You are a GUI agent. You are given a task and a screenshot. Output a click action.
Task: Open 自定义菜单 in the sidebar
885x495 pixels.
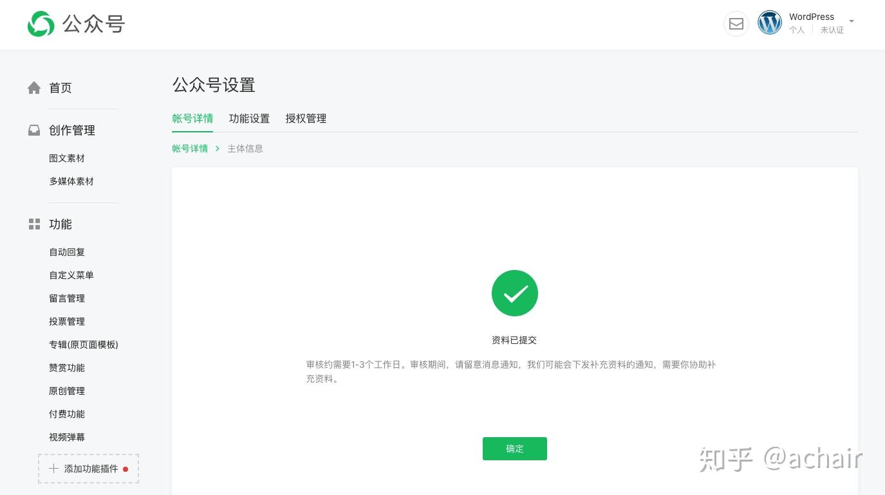pos(71,275)
